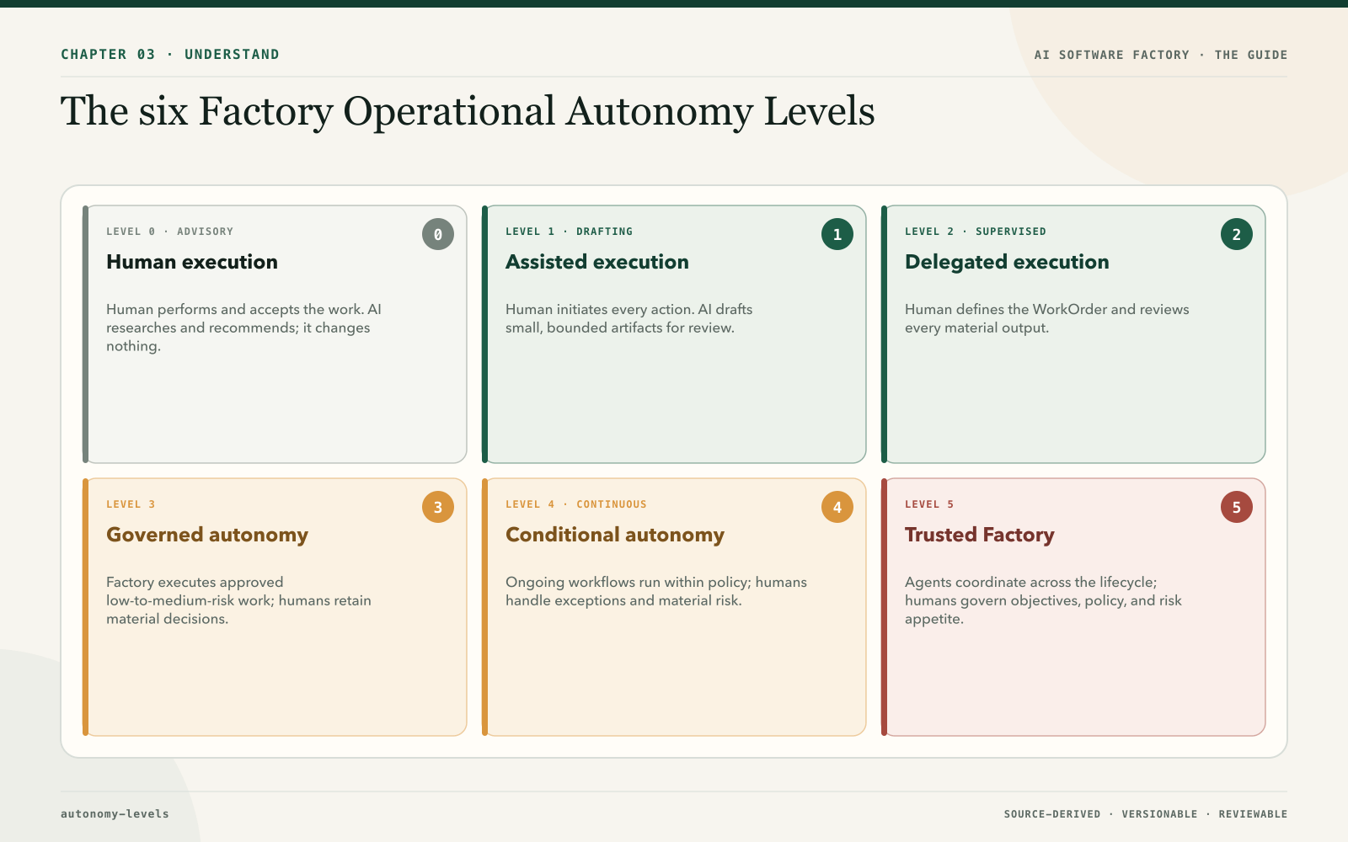Click the 'LEVEL 0 · ADVISORY' label
The height and width of the screenshot is (842, 1348).
pos(169,232)
